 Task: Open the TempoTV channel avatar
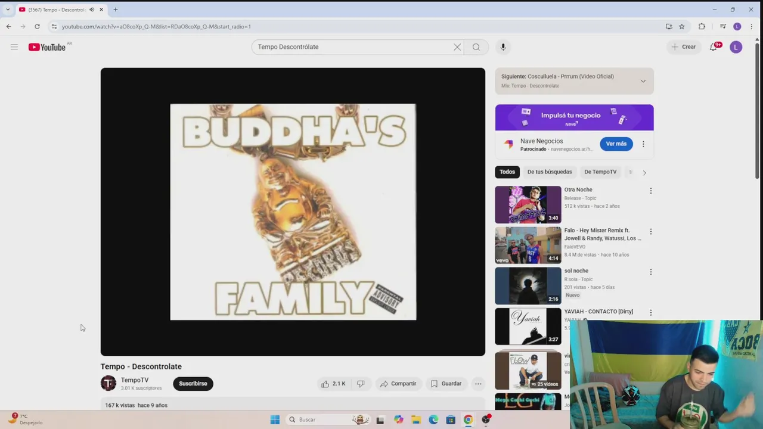pyautogui.click(x=108, y=384)
